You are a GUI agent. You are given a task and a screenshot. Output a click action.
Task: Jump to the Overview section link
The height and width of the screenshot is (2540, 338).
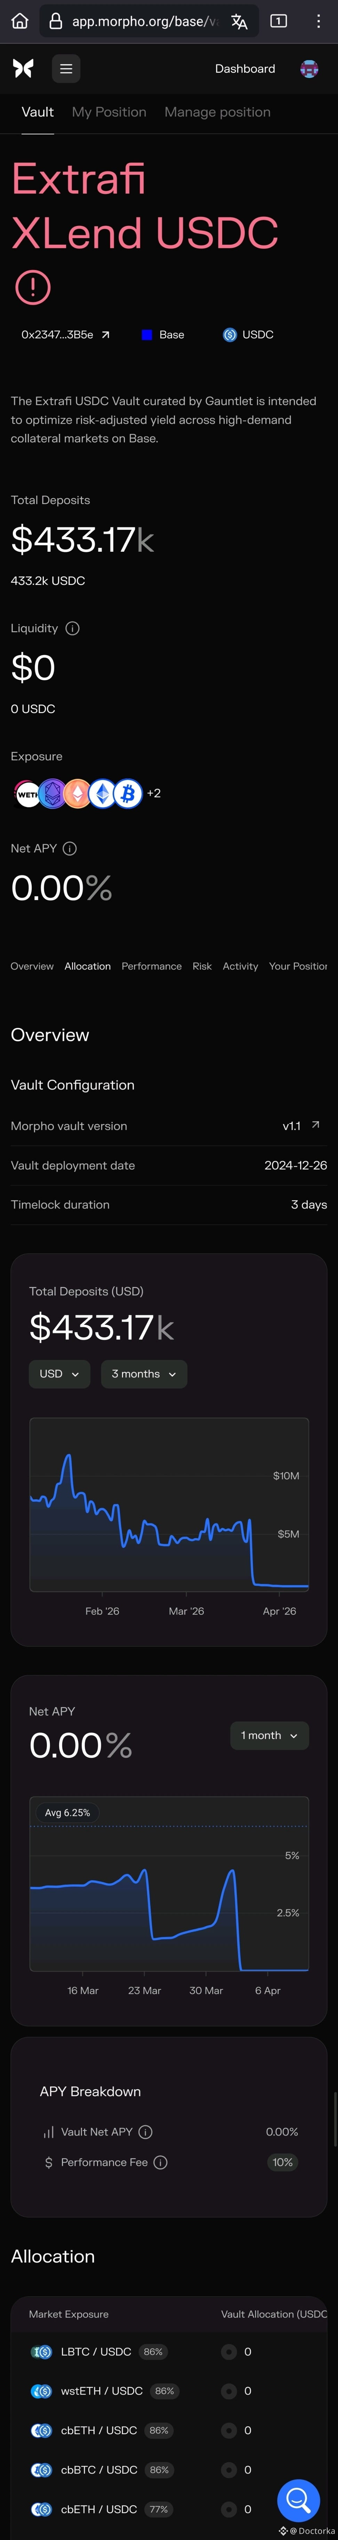coord(33,966)
